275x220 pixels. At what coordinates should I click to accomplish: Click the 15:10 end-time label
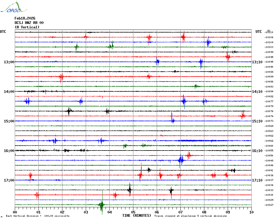257,121
